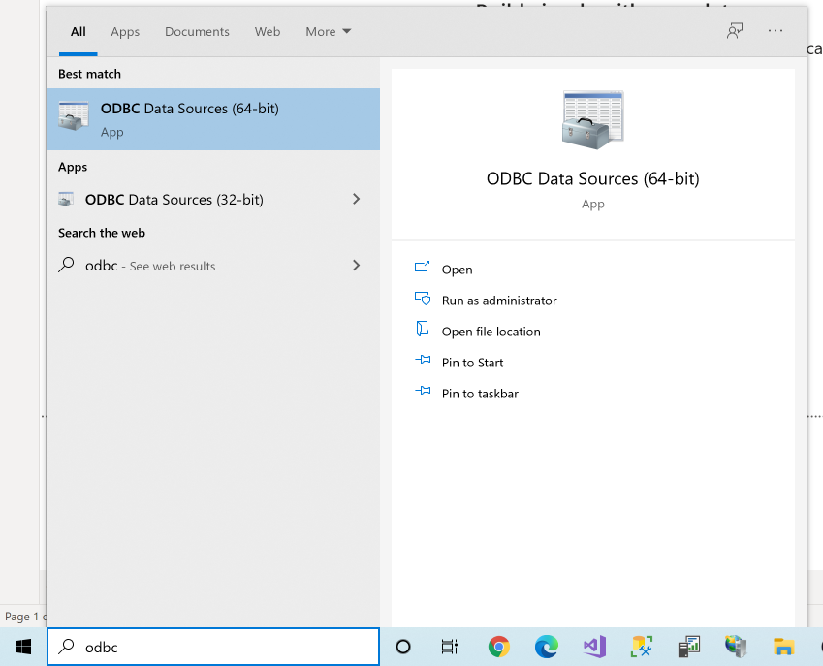
Task: Click the large ODBC toolbox icon in preview
Action: [x=592, y=120]
